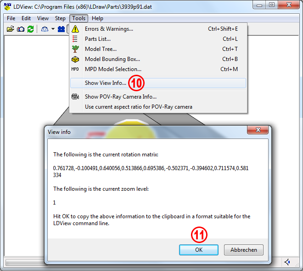Choose Model Bounding Box... entry
The height and width of the screenshot is (271, 303).
coord(158,59)
